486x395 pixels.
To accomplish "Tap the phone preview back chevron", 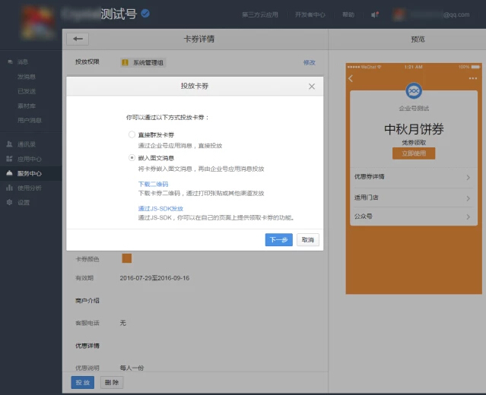I will tap(351, 78).
